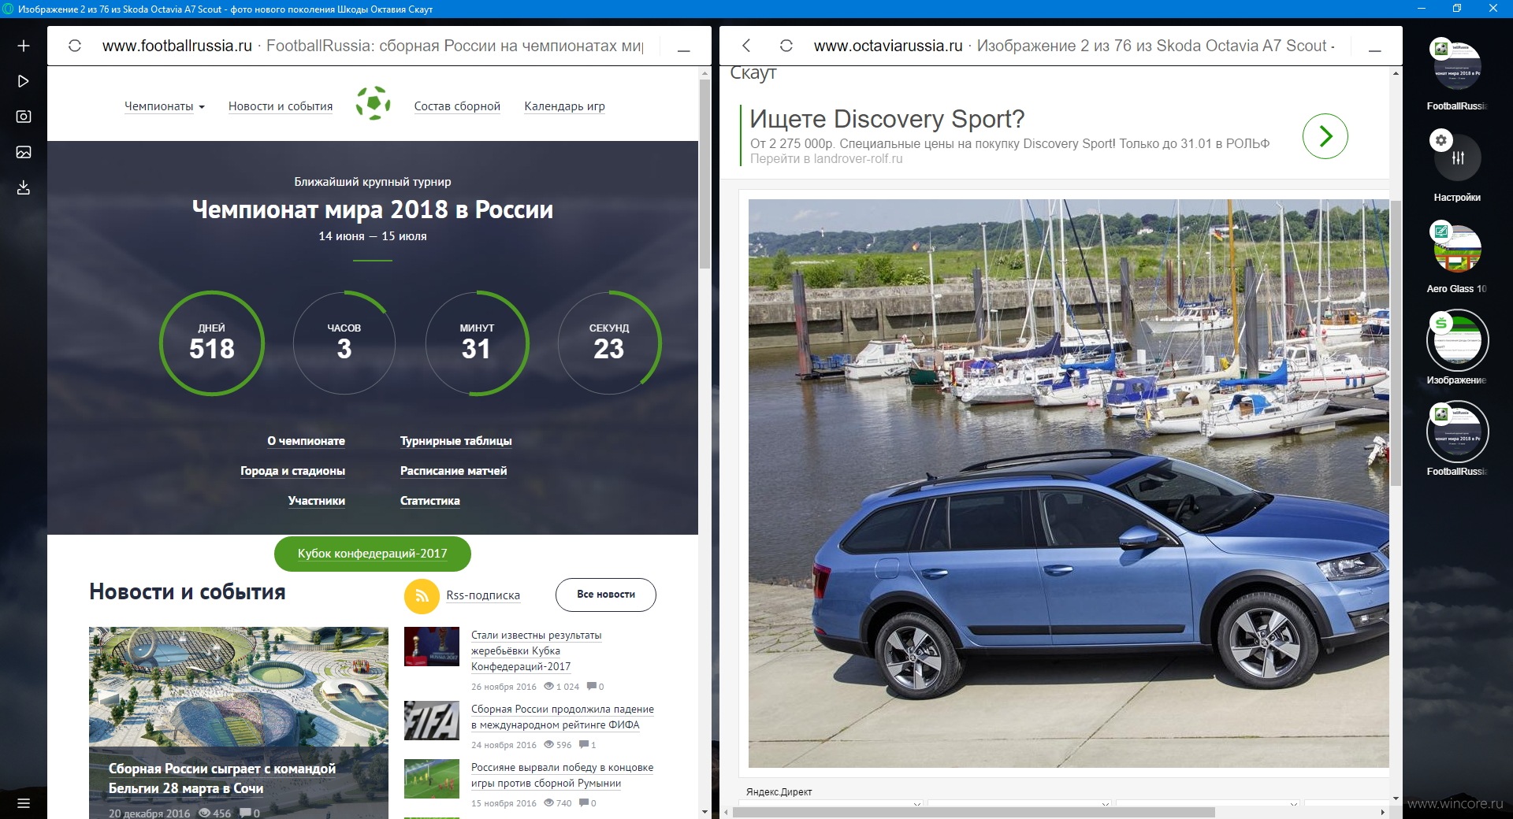Click the scroll-down arrow of left pane
The height and width of the screenshot is (819, 1513).
[704, 812]
